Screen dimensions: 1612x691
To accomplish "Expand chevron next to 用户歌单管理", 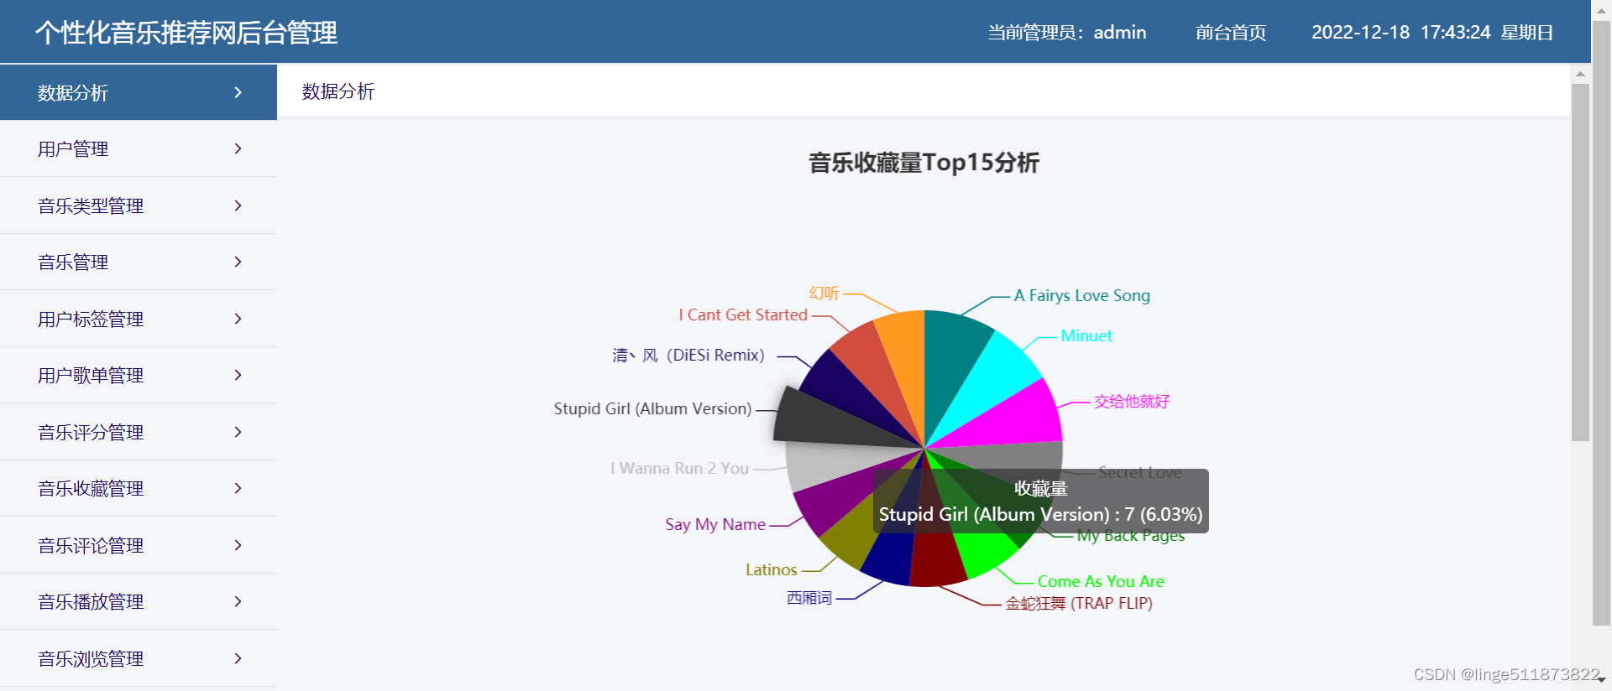I will pos(238,375).
